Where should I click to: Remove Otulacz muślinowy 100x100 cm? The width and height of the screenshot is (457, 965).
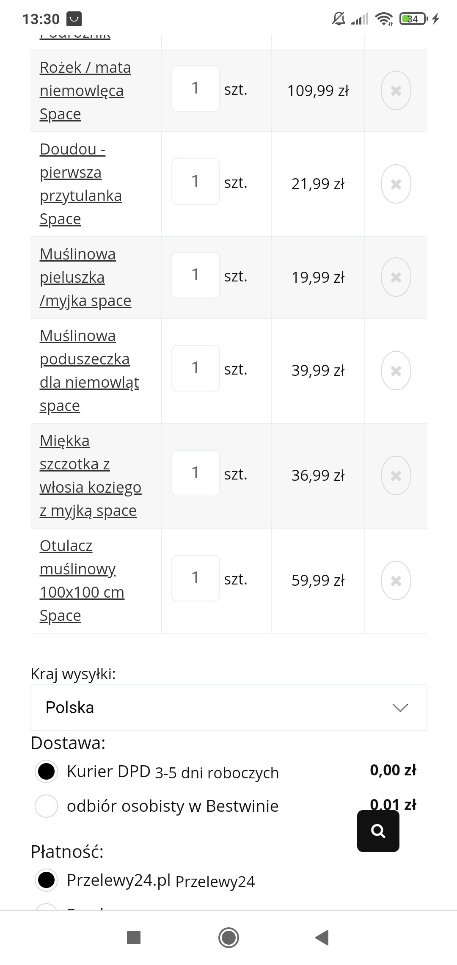396,581
